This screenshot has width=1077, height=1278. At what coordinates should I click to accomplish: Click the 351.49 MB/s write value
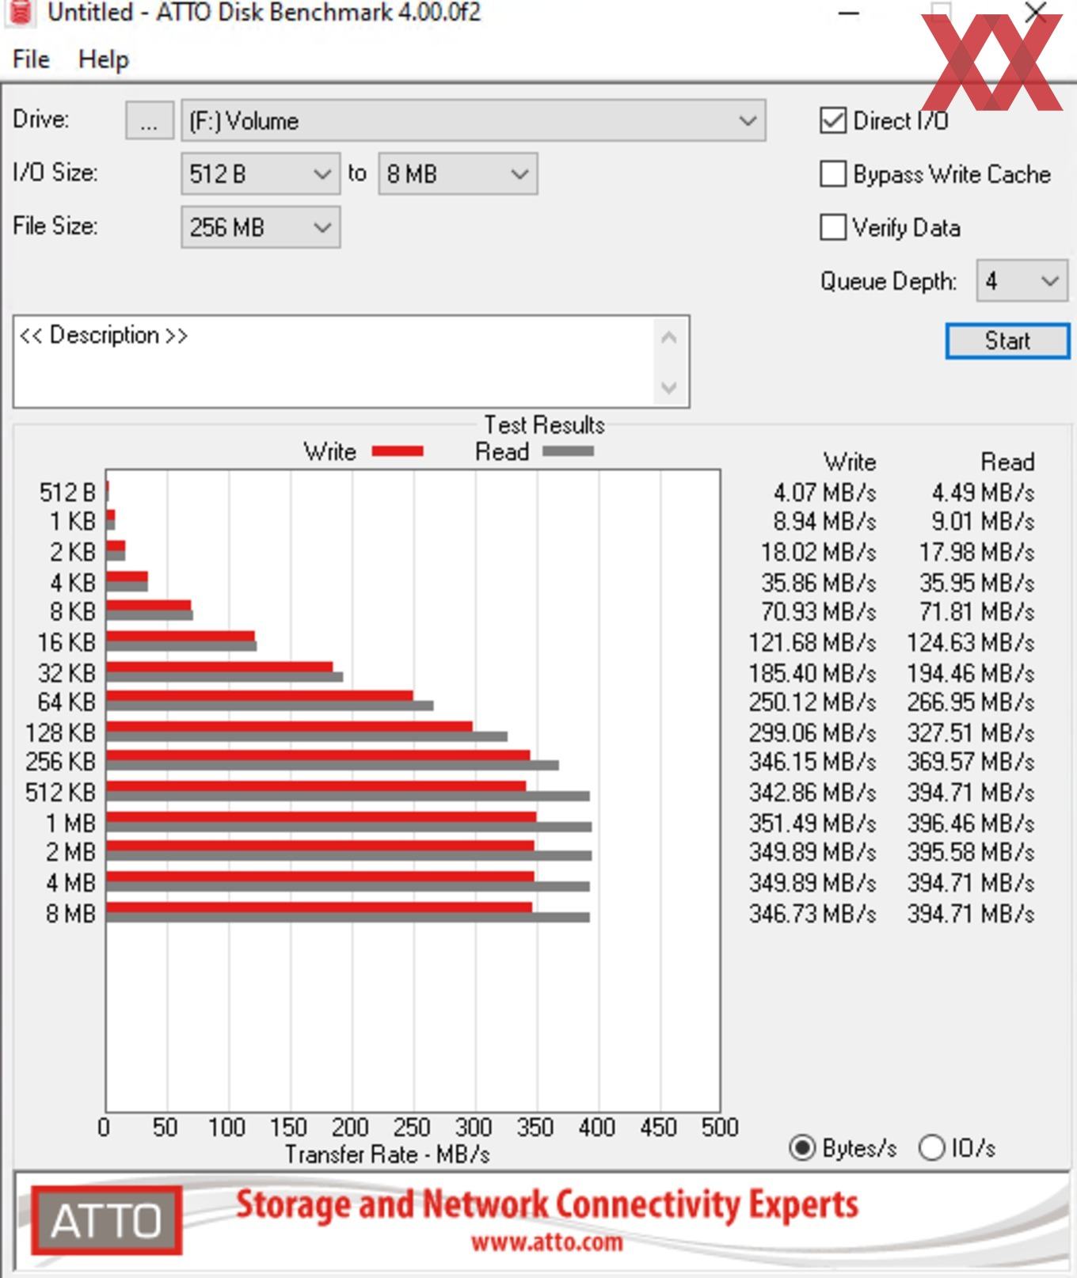tap(813, 823)
